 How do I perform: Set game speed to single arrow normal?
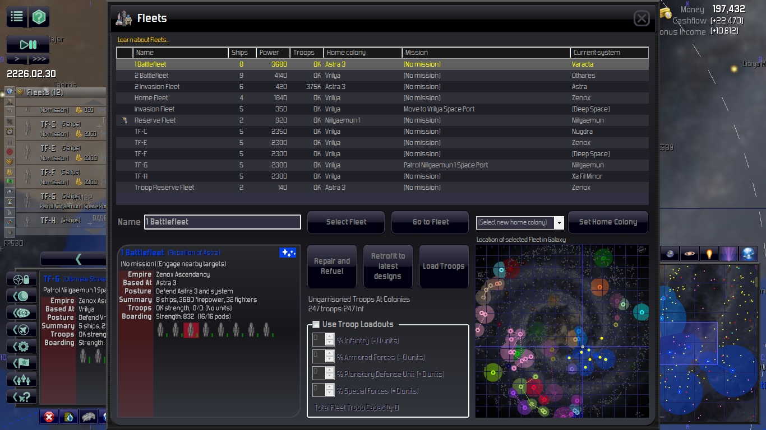click(x=17, y=59)
